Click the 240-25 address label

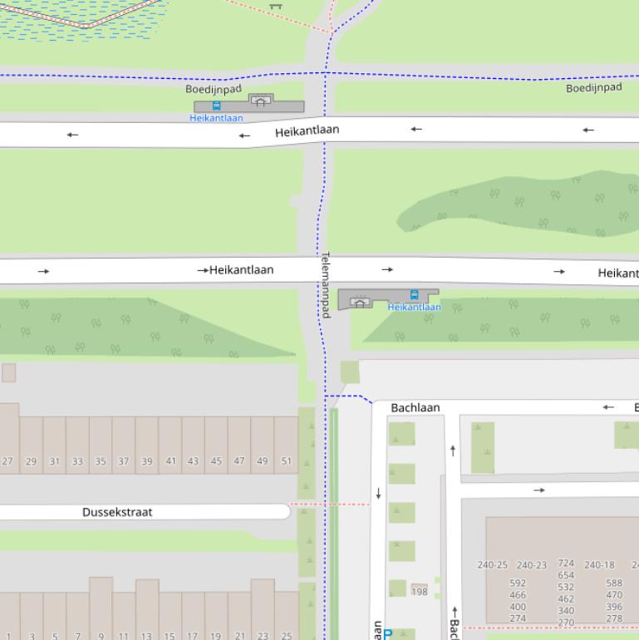click(492, 565)
